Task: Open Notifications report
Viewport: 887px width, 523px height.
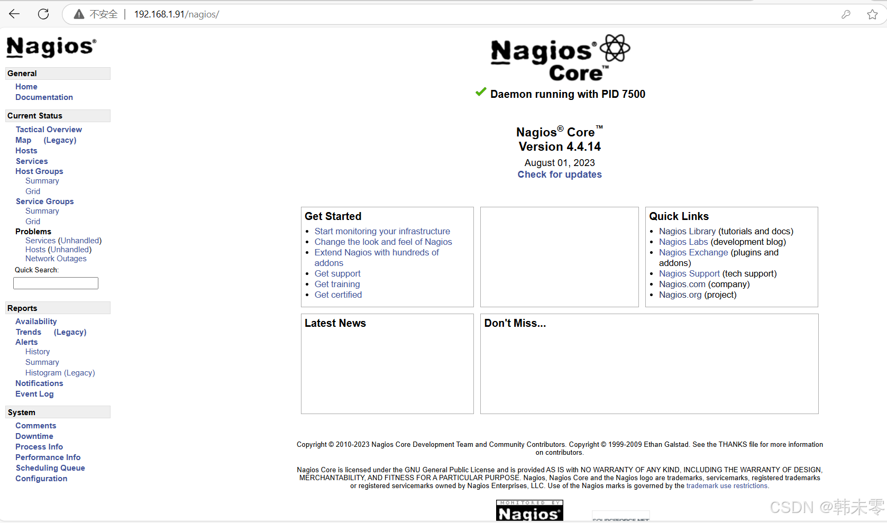Action: coord(39,383)
